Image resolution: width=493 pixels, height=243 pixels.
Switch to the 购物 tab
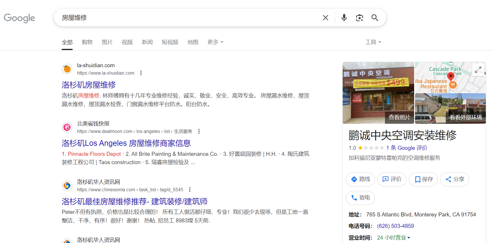pyautogui.click(x=87, y=42)
